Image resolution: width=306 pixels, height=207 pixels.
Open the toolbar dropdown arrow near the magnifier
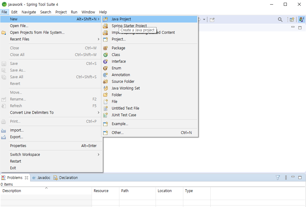click(204, 19)
